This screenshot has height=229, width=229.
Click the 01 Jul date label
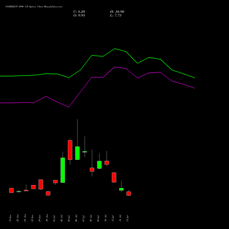(x=54, y=218)
